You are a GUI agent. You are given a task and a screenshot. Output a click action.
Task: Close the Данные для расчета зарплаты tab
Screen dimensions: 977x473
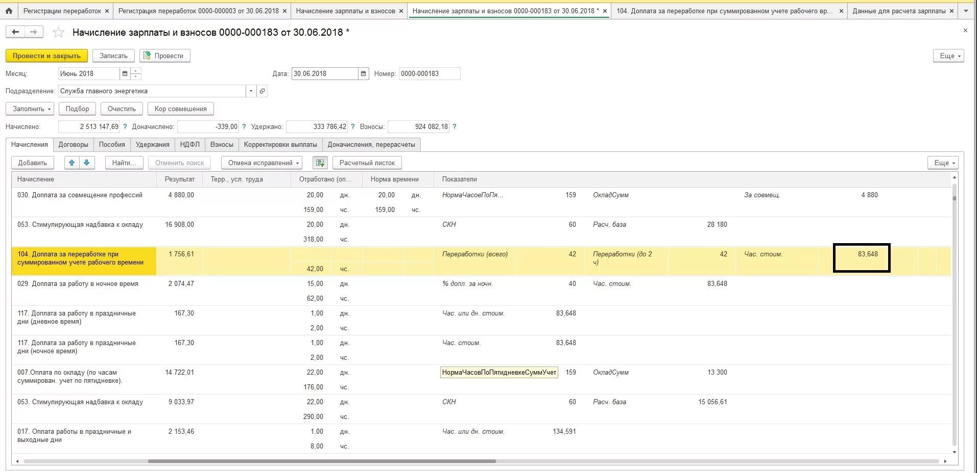(951, 11)
